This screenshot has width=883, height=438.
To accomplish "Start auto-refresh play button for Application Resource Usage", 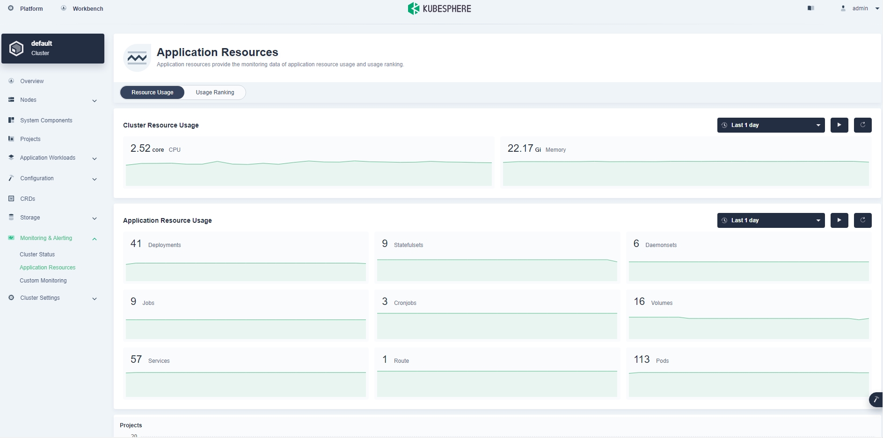I will coord(839,220).
